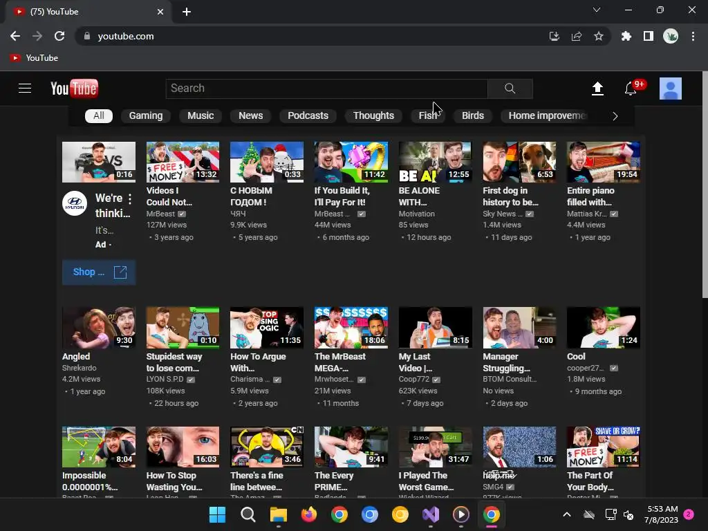Open the Hyundai ad options menu

[x=130, y=198]
